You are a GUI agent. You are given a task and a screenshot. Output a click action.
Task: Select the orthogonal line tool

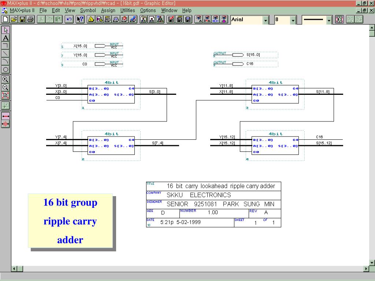coord(5,46)
